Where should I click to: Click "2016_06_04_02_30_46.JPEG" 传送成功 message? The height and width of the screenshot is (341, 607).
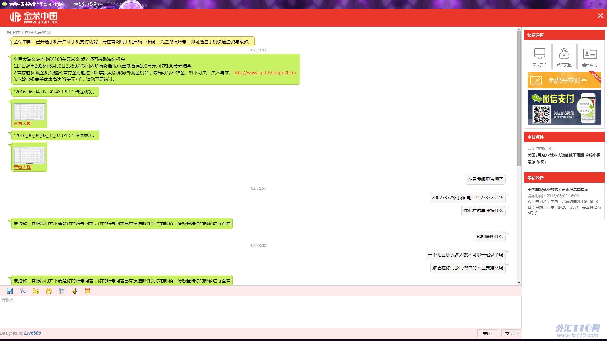[x=55, y=92]
